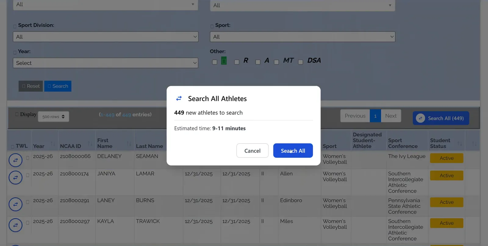Sort by NCAA ID column arrows

90,143
